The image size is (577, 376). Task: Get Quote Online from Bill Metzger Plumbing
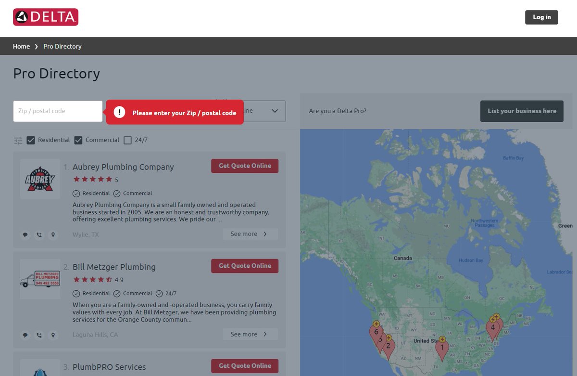tap(245, 266)
